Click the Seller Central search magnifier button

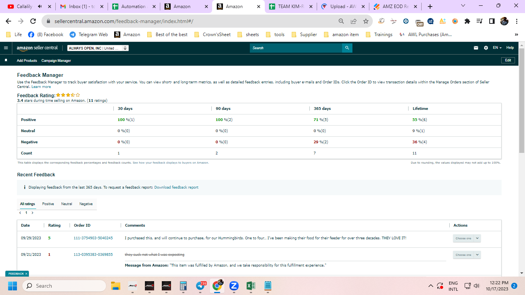[347, 48]
